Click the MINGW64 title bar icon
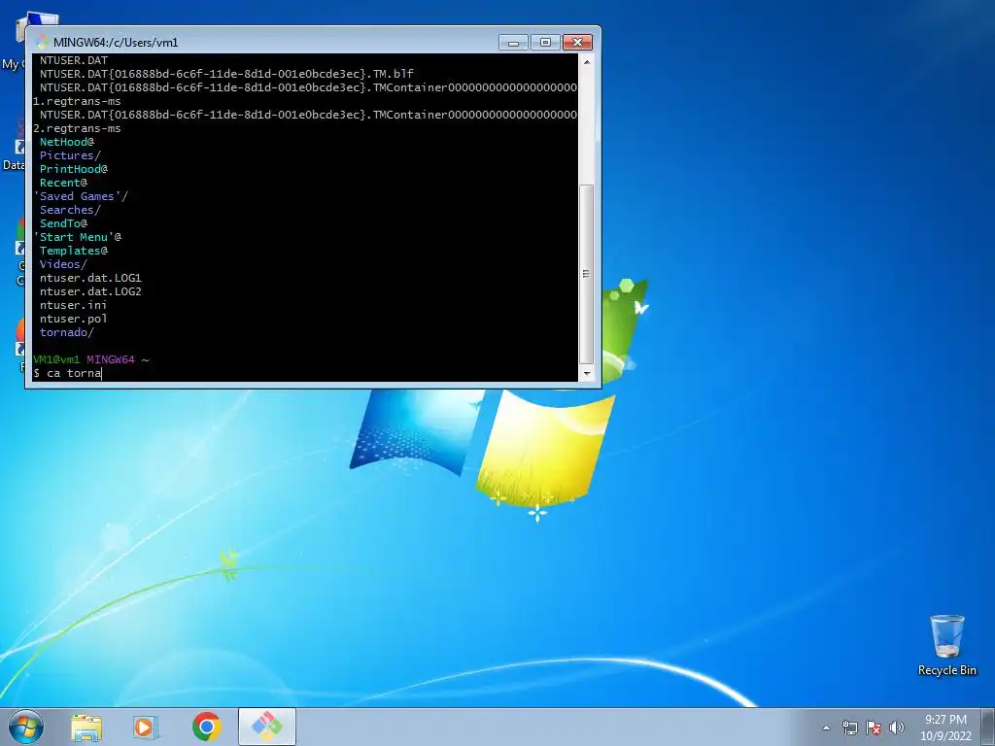 pyautogui.click(x=42, y=42)
